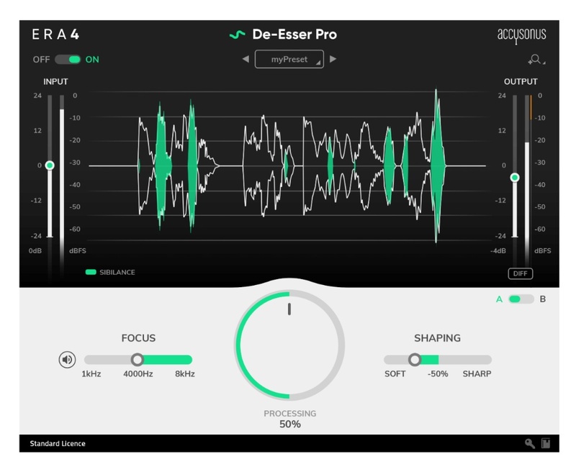
Task: Click the -4dB output gain readout
Action: [x=498, y=250]
